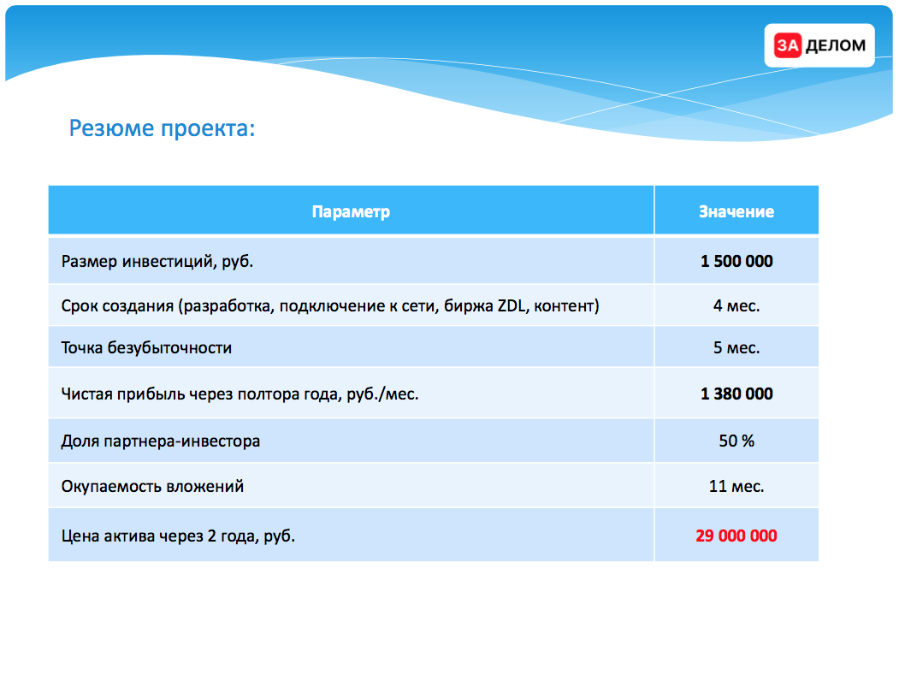Select the red value '29 000 000'
This screenshot has height=681, width=899.
point(736,535)
